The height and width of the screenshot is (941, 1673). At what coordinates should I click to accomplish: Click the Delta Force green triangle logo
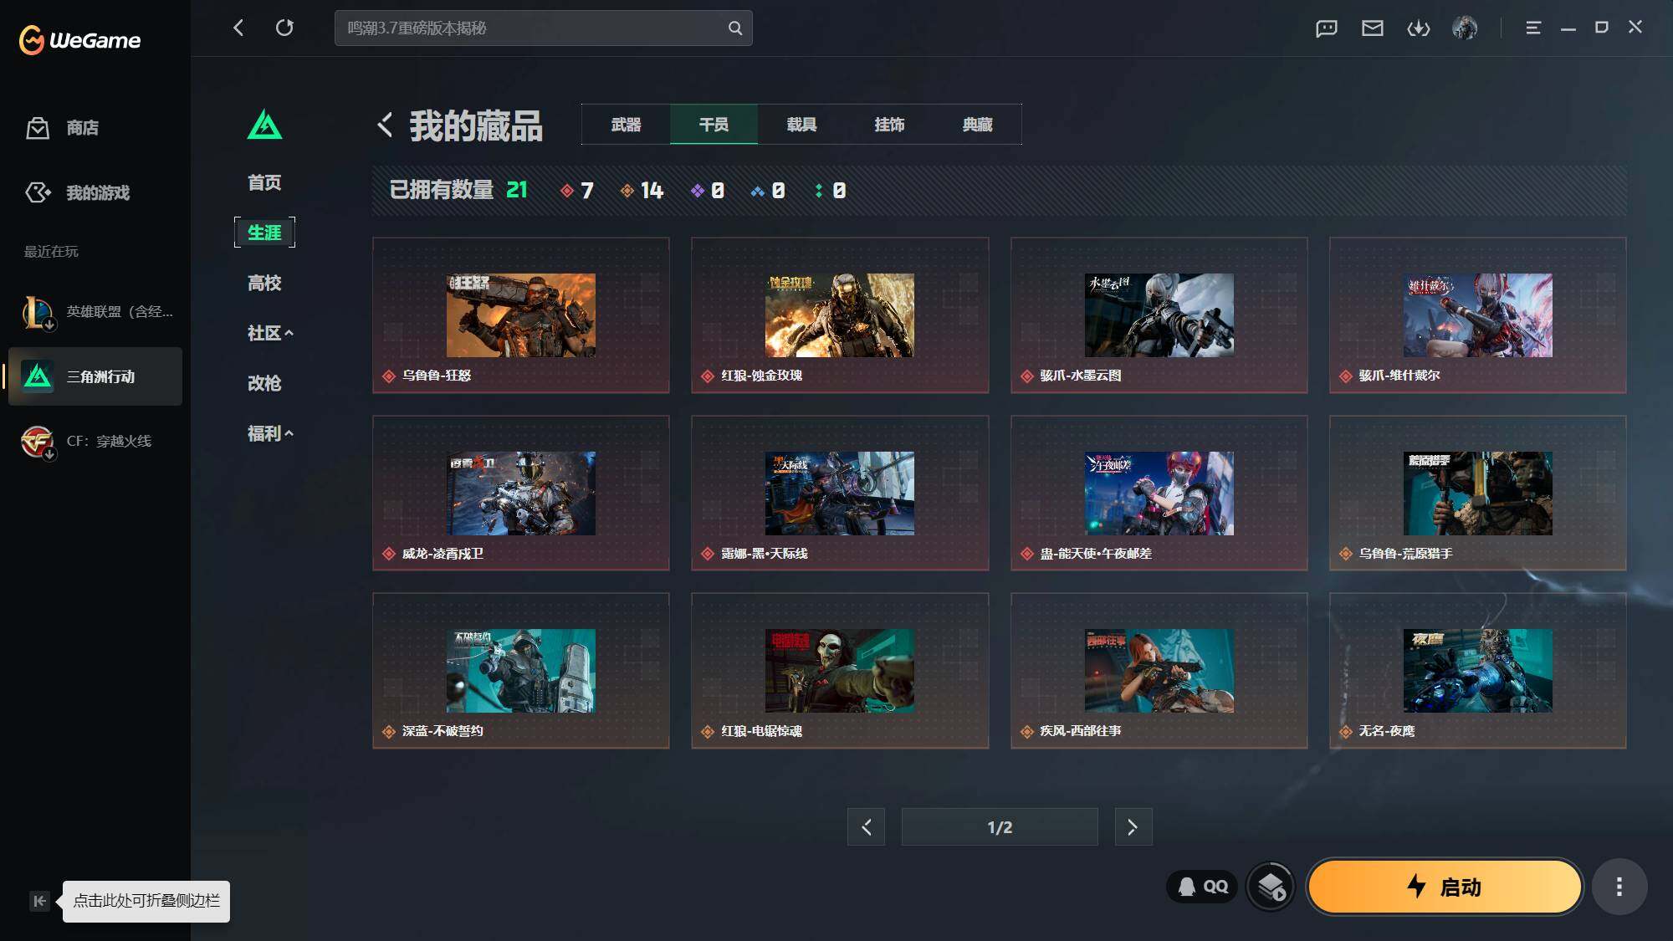pyautogui.click(x=264, y=125)
